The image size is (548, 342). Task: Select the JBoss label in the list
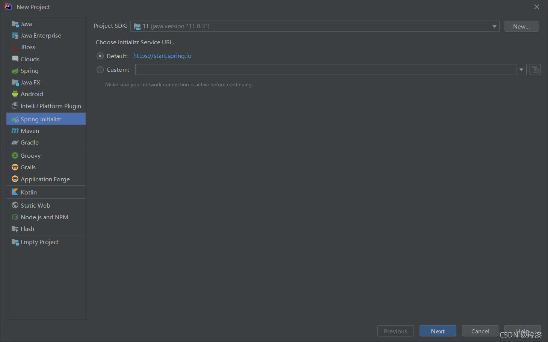pos(28,47)
